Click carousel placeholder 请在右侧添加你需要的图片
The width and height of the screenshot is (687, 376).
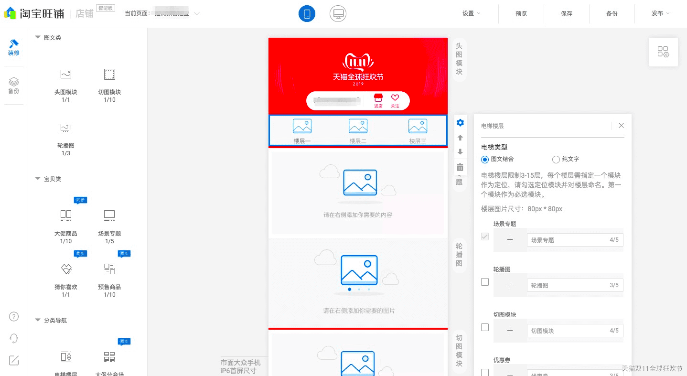[x=358, y=283]
